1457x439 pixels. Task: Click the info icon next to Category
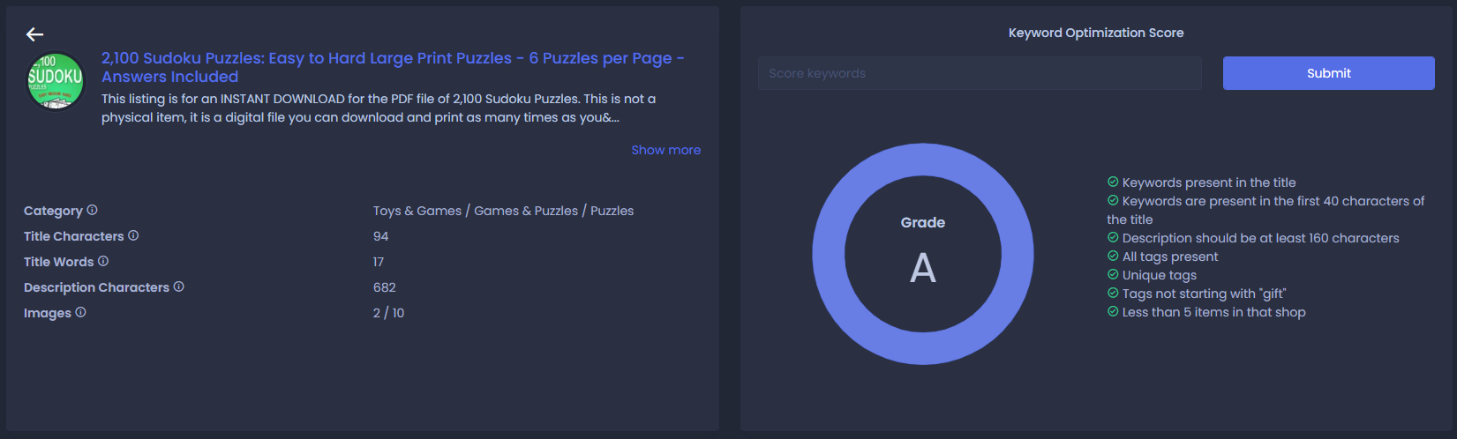[92, 210]
